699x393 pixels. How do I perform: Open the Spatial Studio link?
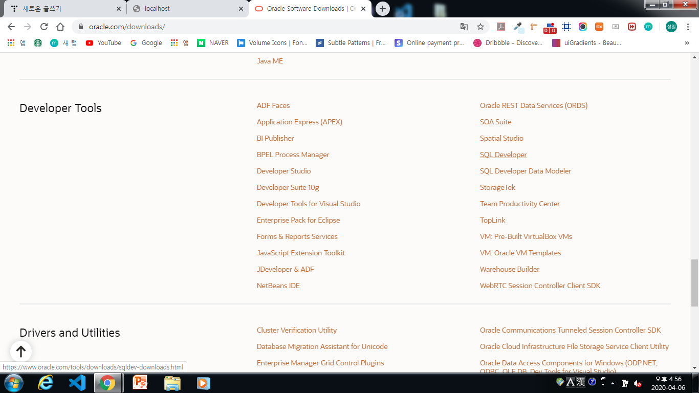501,138
